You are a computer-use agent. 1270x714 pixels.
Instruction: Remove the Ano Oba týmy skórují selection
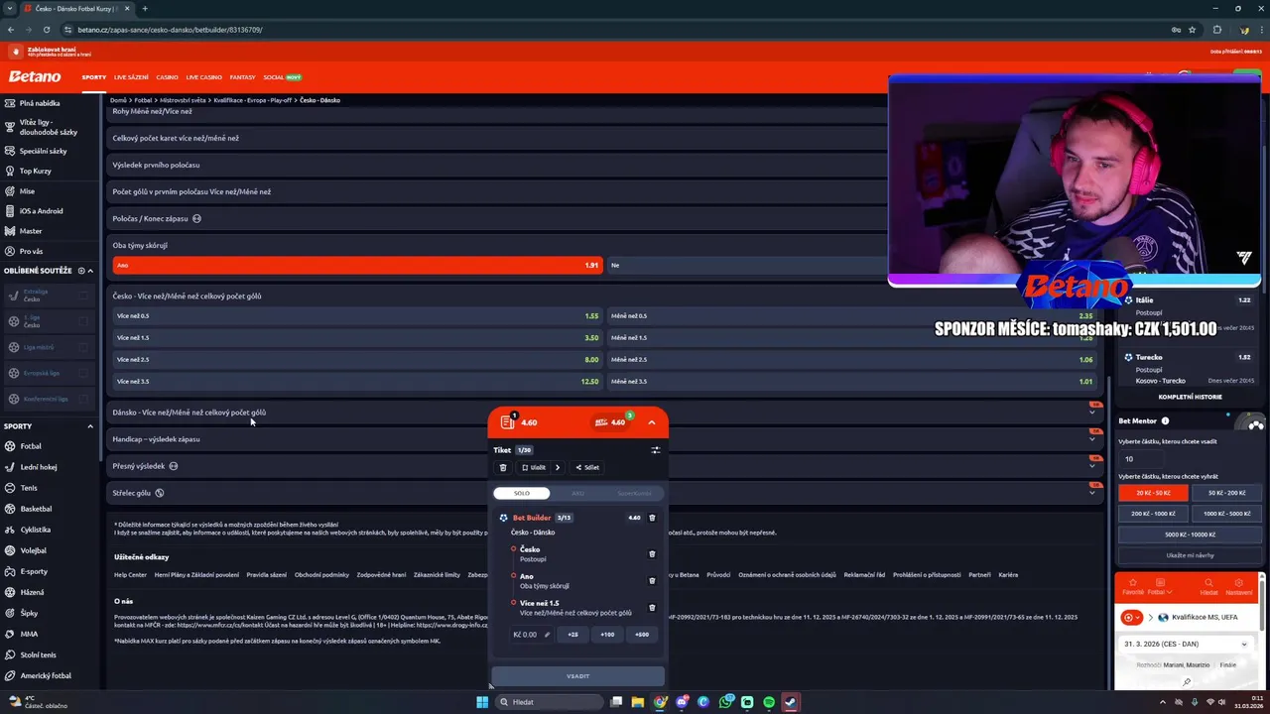(652, 581)
